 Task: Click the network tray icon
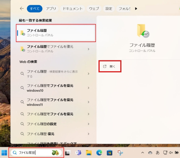pos(165,153)
